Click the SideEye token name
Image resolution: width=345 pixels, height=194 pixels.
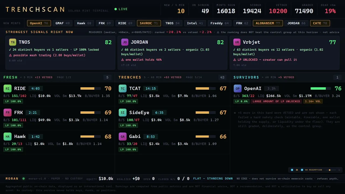tap(139, 112)
